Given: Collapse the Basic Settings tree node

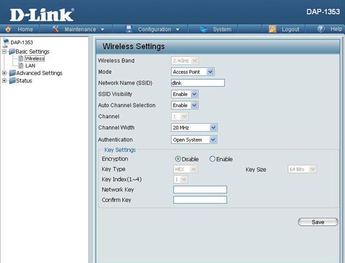Looking at the screenshot, I should coord(4,52).
